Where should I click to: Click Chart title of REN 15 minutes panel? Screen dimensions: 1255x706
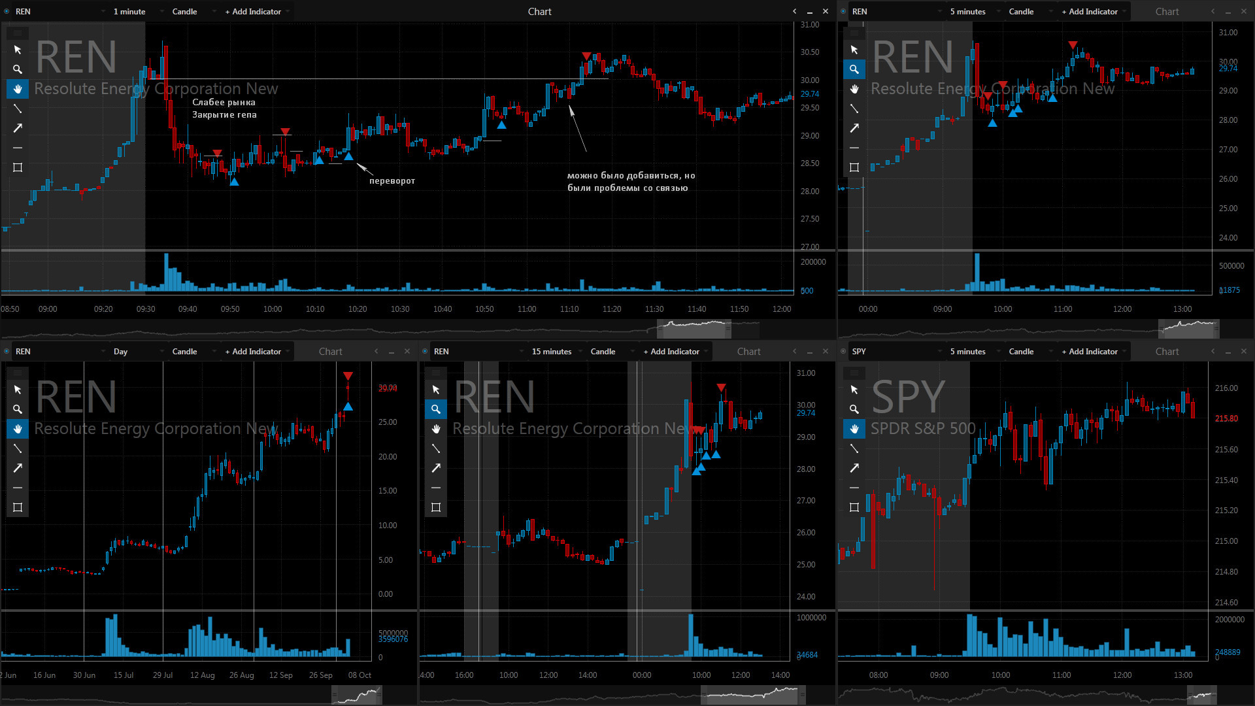point(748,352)
